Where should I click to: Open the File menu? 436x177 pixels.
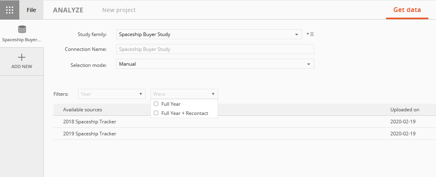pyautogui.click(x=31, y=10)
